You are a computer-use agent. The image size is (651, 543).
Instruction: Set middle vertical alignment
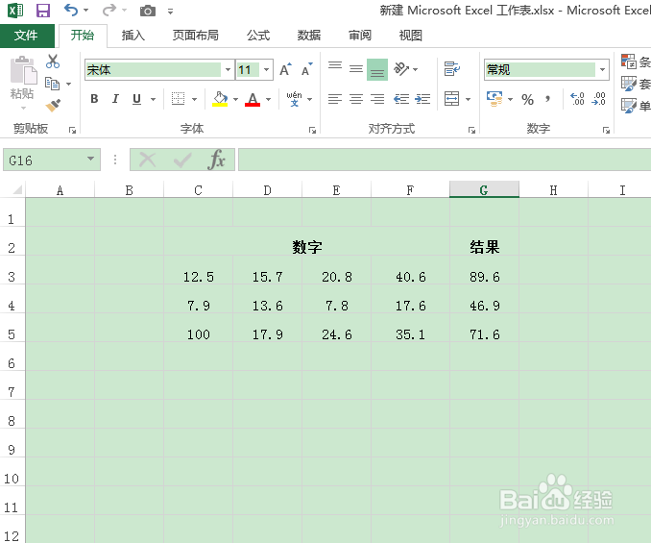[x=356, y=69]
